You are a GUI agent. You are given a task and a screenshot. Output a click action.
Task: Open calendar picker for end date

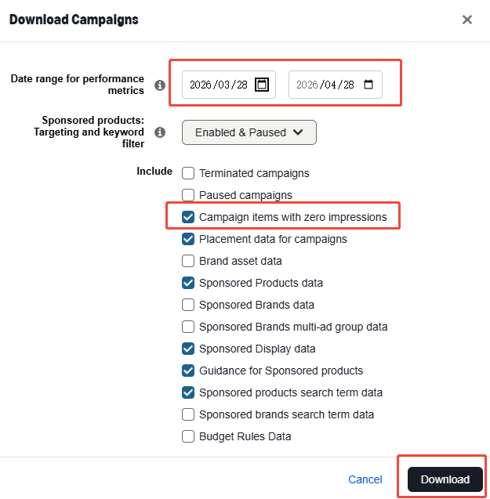pos(368,85)
